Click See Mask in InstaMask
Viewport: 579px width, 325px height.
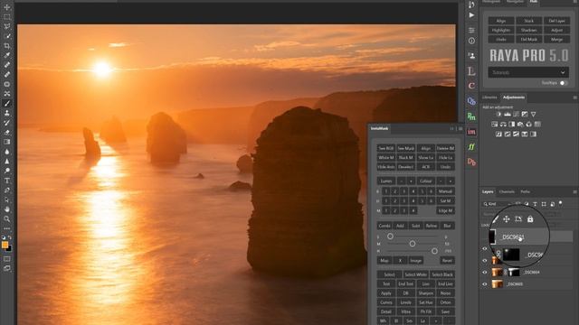tap(405, 148)
